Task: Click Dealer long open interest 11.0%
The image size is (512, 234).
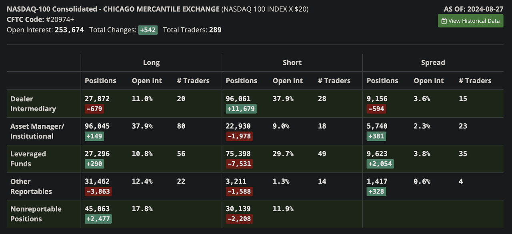Action: 142,98
